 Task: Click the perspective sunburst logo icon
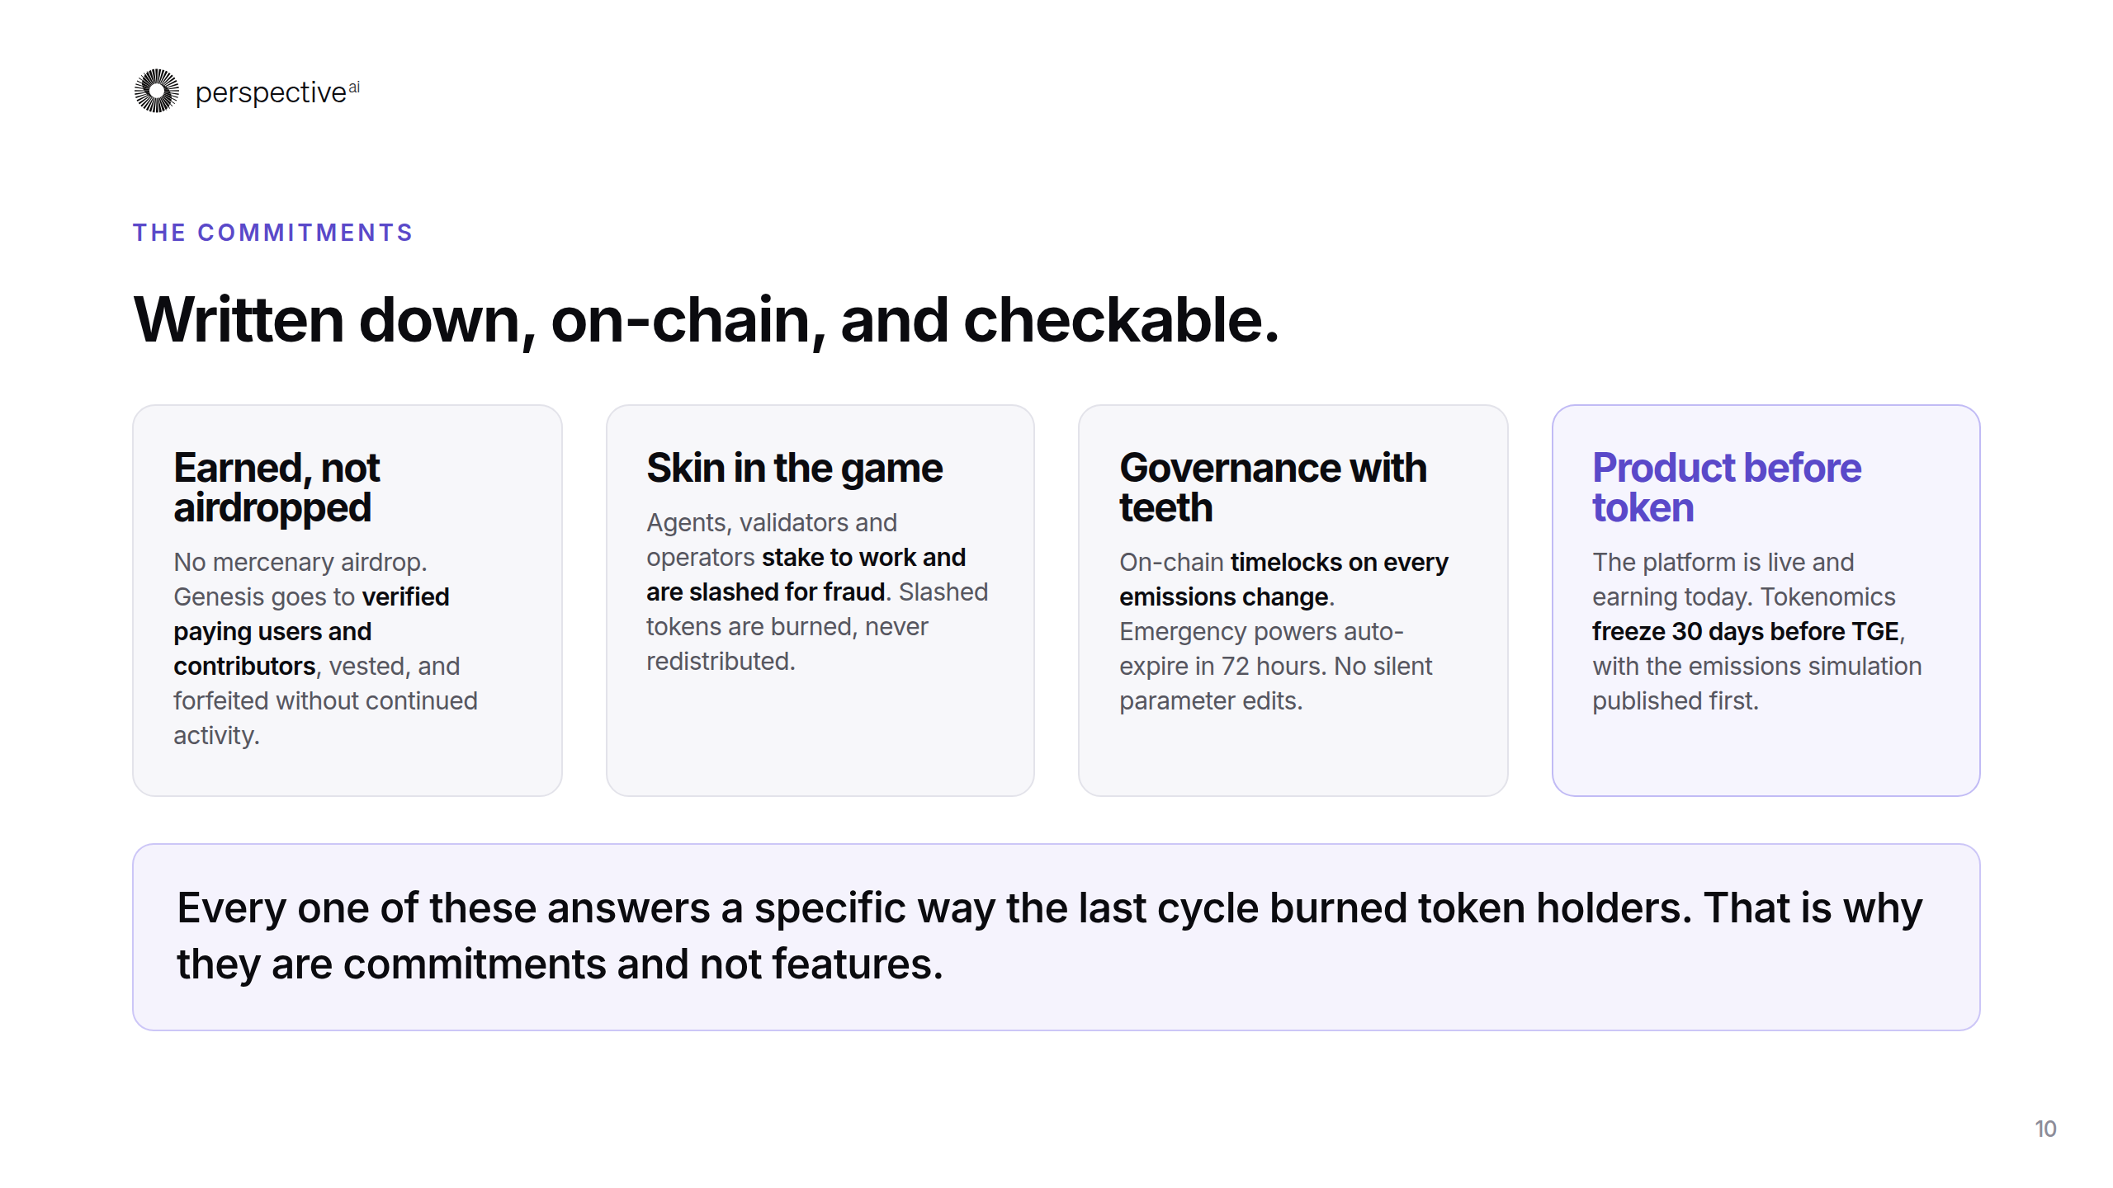pyautogui.click(x=157, y=91)
